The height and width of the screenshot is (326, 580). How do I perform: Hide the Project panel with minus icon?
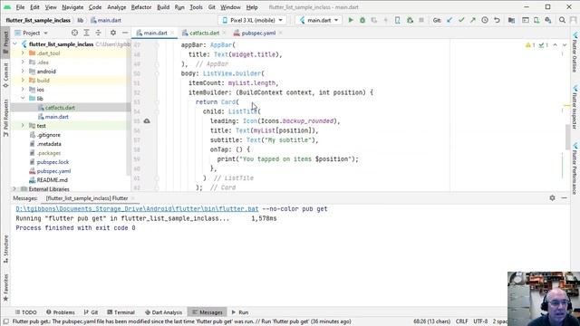coord(125,33)
